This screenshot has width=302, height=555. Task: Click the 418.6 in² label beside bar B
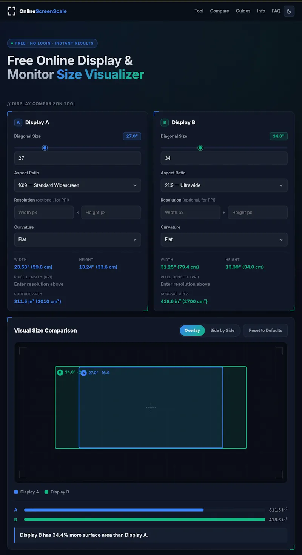click(x=278, y=520)
